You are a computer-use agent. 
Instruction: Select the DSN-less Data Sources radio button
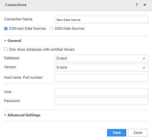[x=6, y=29]
